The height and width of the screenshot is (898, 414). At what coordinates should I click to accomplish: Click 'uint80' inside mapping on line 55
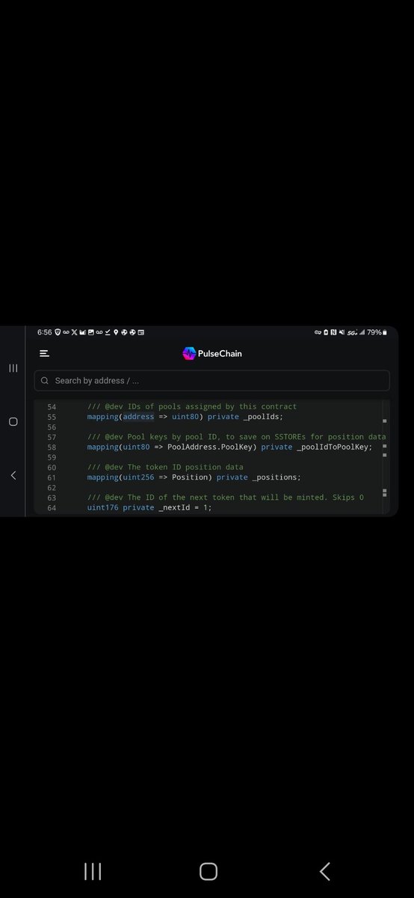[x=185, y=417]
